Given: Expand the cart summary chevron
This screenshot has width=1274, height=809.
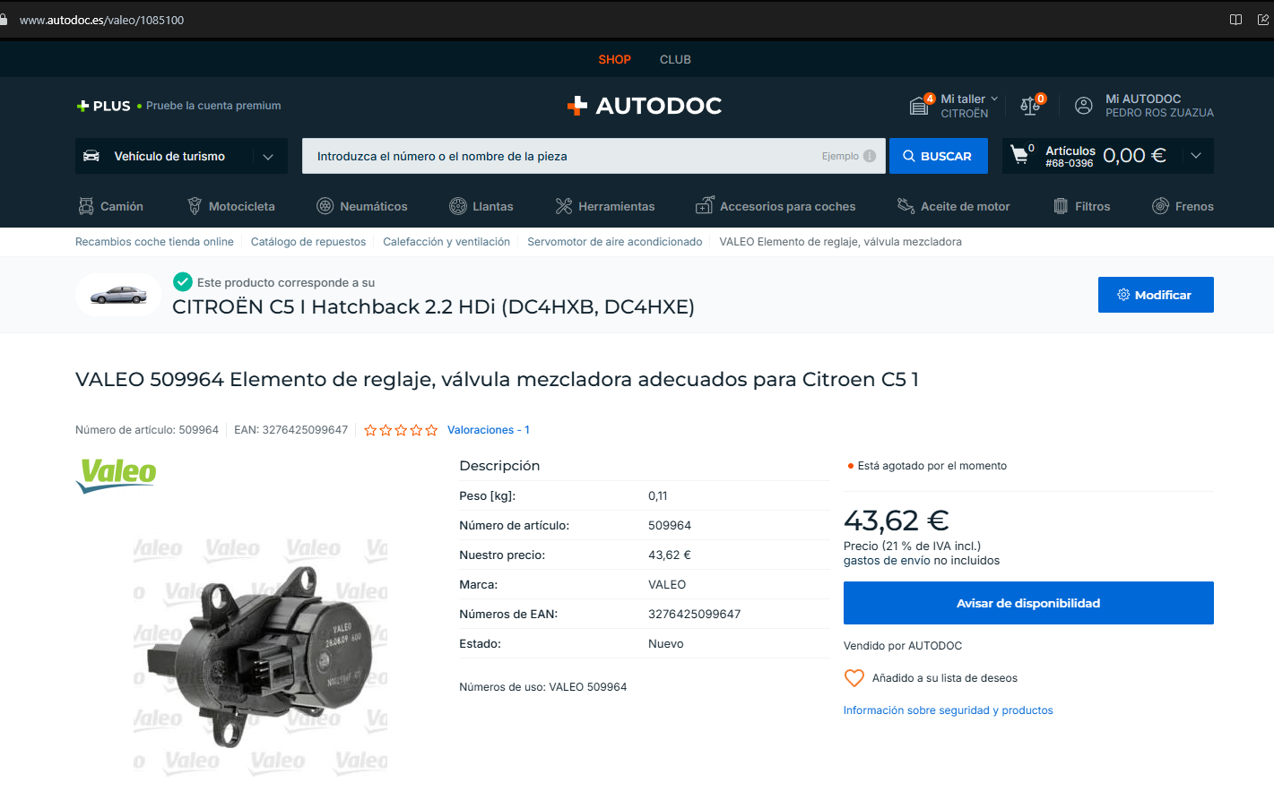Looking at the screenshot, I should (x=1196, y=156).
